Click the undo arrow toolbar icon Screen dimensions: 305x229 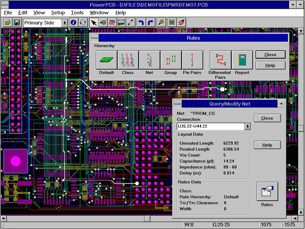[x=141, y=23]
